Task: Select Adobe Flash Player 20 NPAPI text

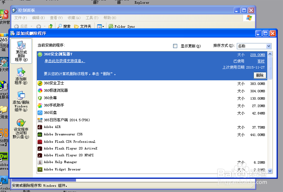Action: [69, 155]
